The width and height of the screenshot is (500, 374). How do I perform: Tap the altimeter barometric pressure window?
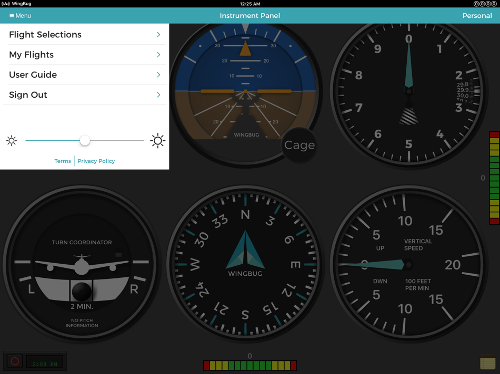click(x=468, y=92)
